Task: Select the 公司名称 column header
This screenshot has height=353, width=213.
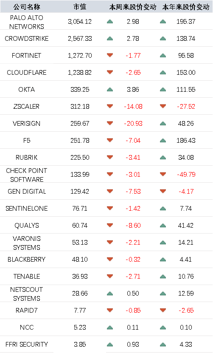Action: [27, 7]
